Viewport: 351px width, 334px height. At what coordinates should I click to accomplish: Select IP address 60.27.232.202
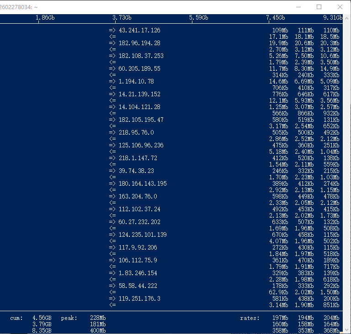139,222
